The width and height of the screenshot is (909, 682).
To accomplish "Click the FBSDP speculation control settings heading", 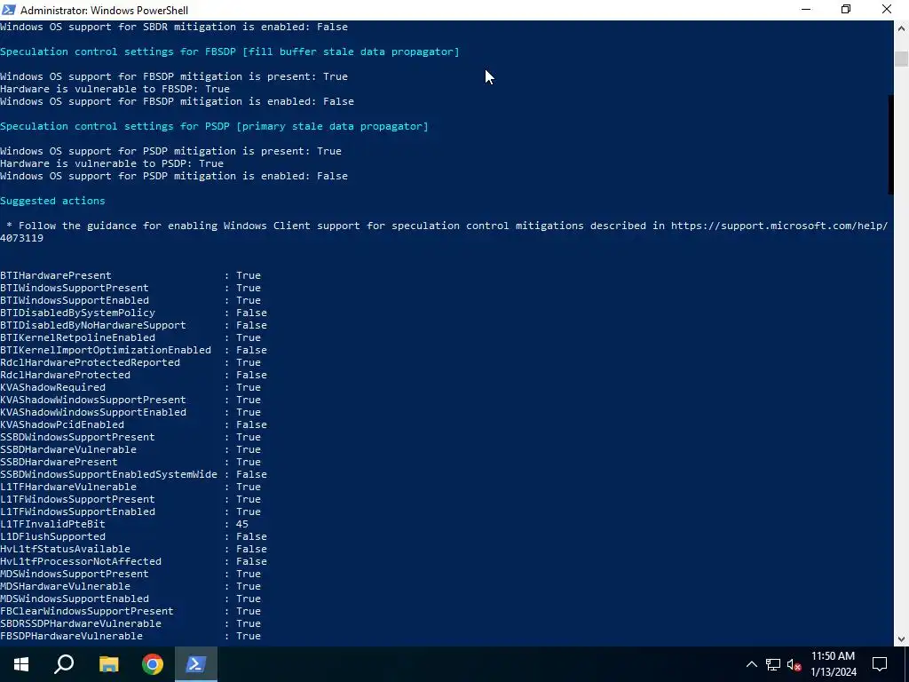I will coord(230,52).
